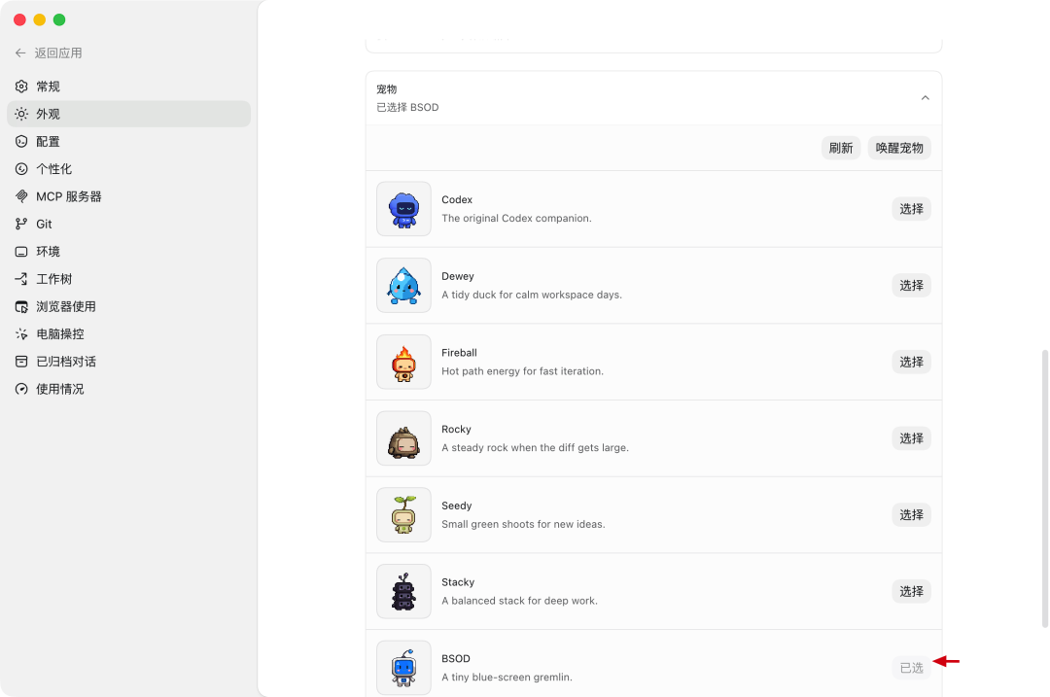Screen dimensions: 1050x697
Task: Click the Git sidebar label
Action: [x=44, y=224]
